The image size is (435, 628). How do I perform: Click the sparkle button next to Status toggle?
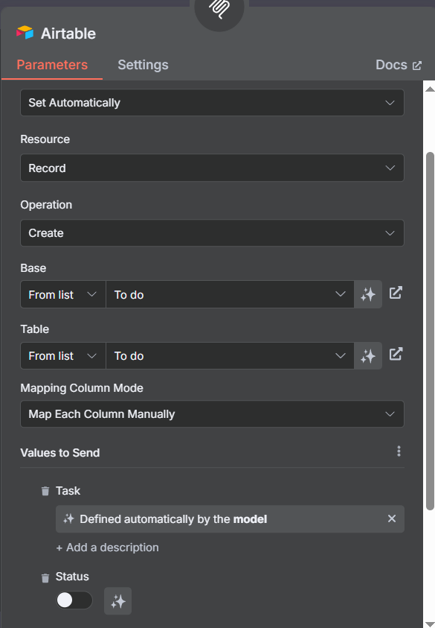(x=118, y=601)
